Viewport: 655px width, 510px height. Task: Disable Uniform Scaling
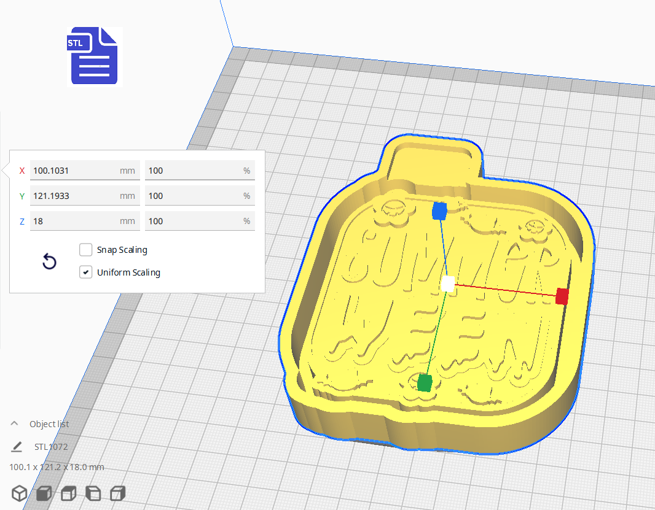[85, 272]
